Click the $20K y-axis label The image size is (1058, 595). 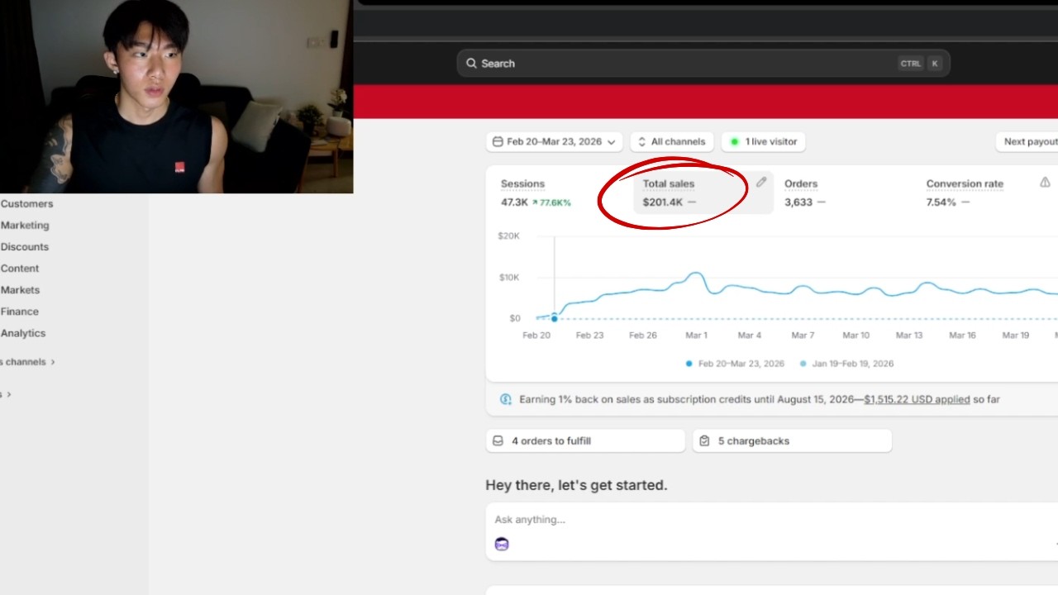[508, 236]
